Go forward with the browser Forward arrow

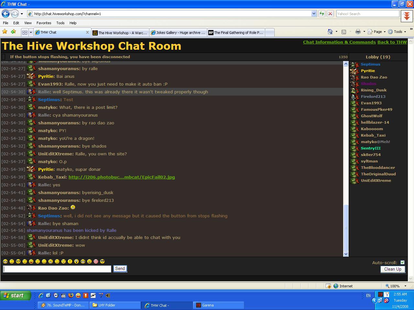point(15,14)
